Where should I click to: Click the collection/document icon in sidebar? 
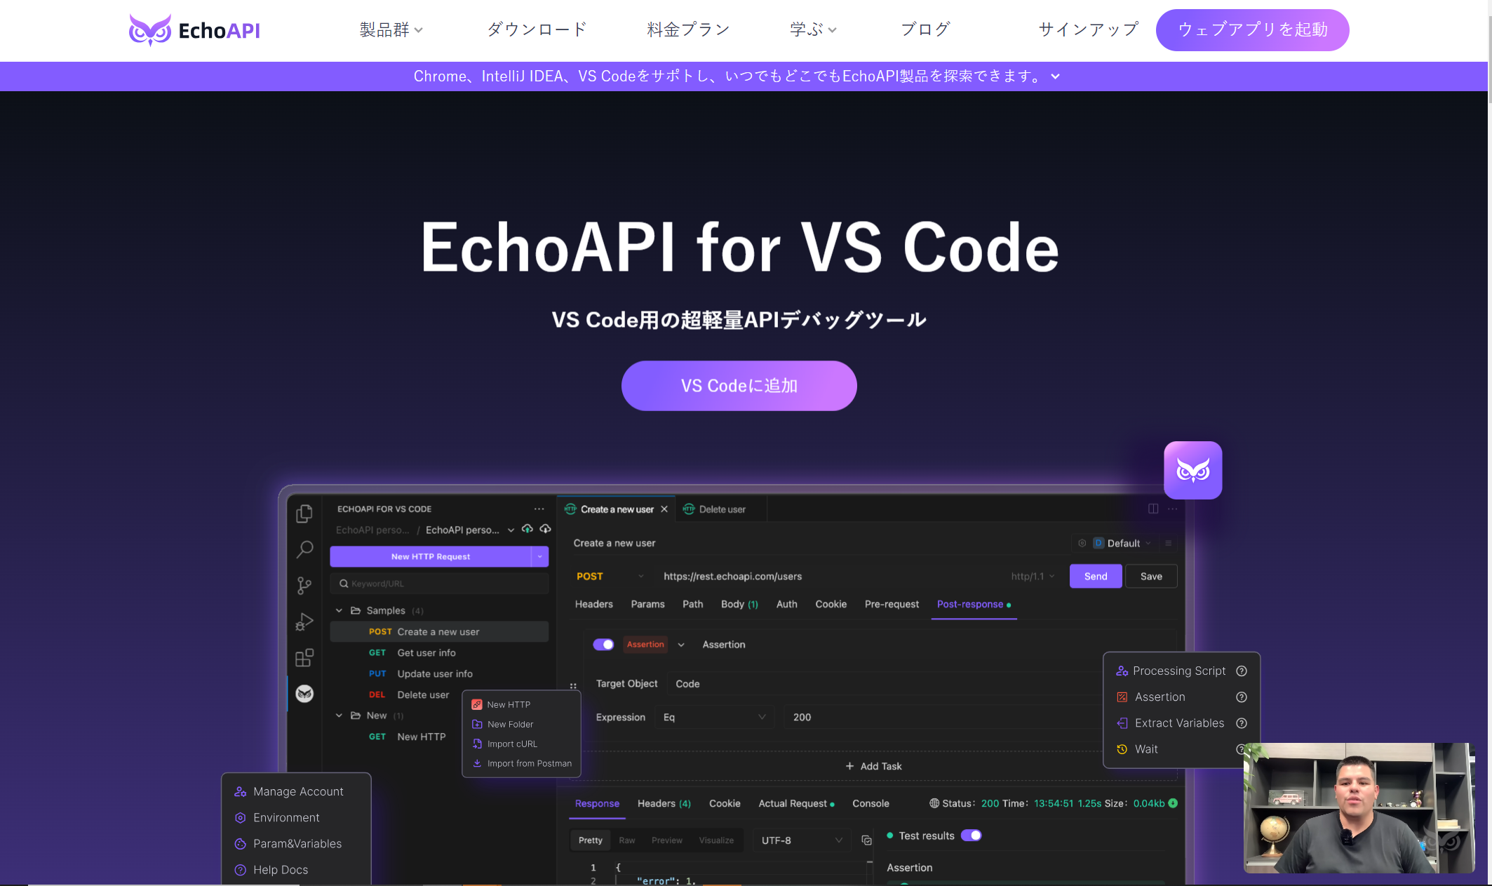coord(304,513)
